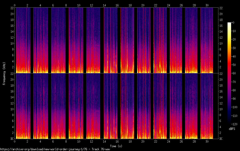This screenshot has height=151, width=240.
Task: Click the DC label at bottom right
Action: click(x=222, y=139)
